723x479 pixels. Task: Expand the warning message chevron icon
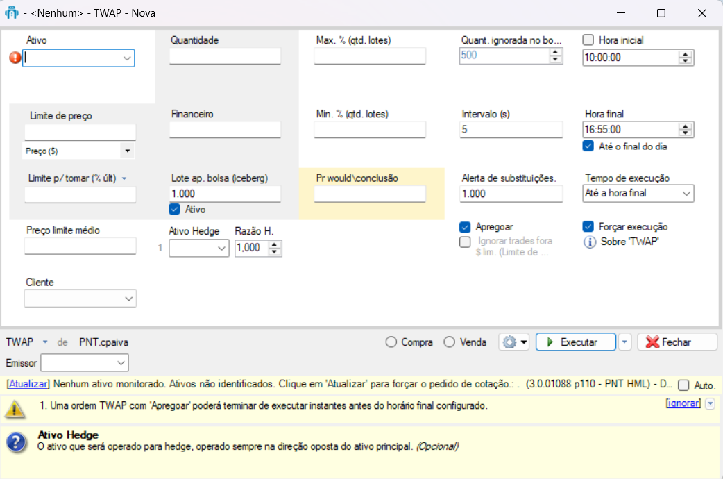pyautogui.click(x=710, y=404)
